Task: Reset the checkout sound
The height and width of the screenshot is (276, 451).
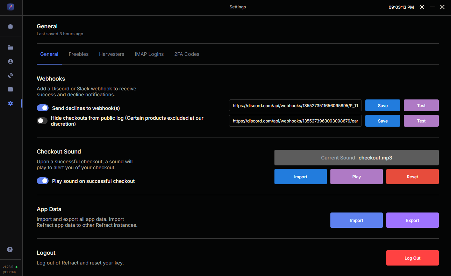Action: click(412, 177)
